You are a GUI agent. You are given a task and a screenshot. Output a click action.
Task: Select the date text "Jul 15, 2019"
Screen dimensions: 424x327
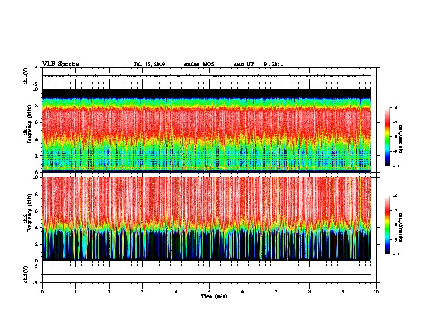coord(149,64)
